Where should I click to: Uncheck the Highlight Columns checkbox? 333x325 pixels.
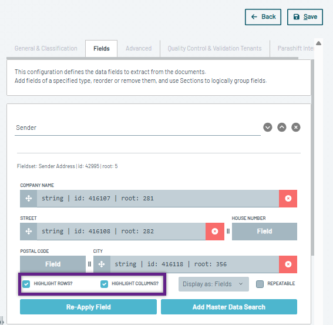pyautogui.click(x=104, y=284)
